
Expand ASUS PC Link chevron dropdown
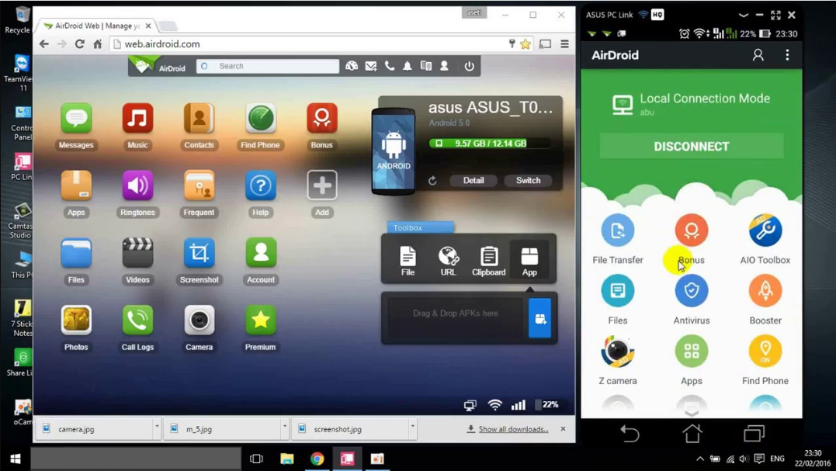pyautogui.click(x=743, y=16)
